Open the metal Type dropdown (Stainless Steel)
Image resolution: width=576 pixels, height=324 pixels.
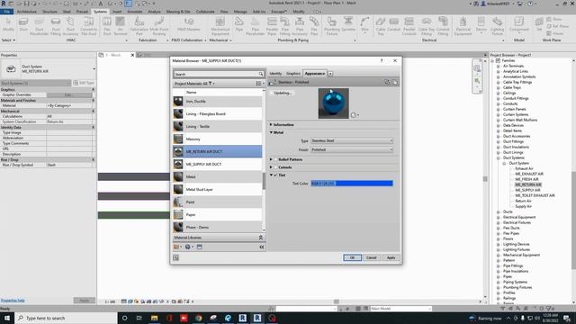tap(352, 140)
